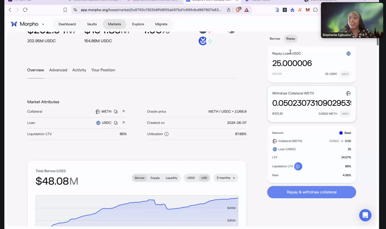Open USDC loan token external link
The height and width of the screenshot is (229, 386).
[123, 122]
